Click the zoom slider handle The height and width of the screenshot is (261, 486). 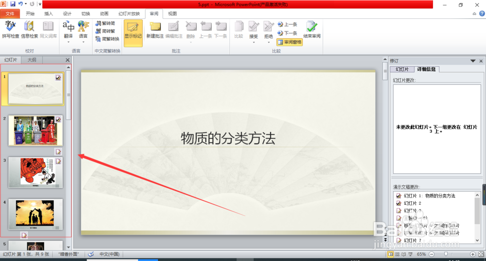tap(446, 254)
